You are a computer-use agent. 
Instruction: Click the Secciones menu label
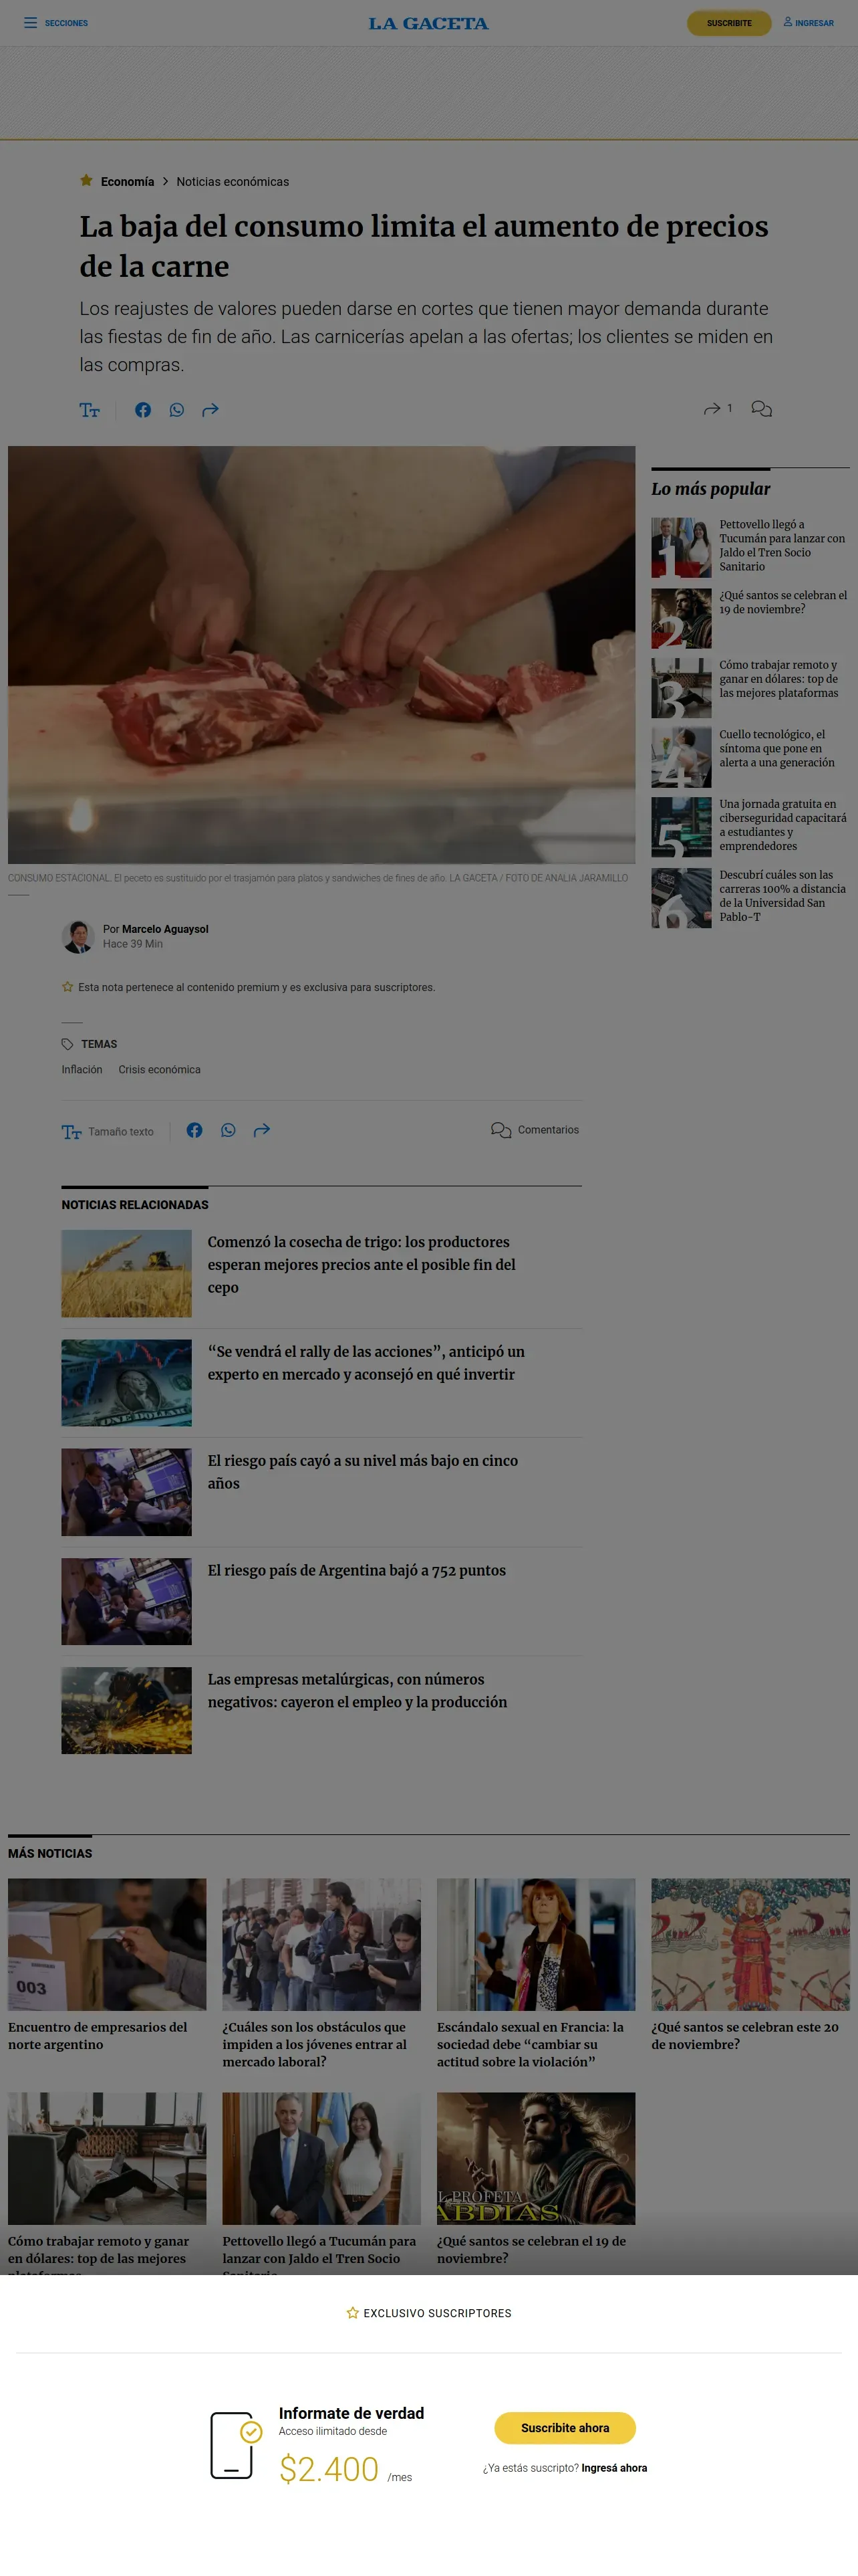tap(66, 23)
